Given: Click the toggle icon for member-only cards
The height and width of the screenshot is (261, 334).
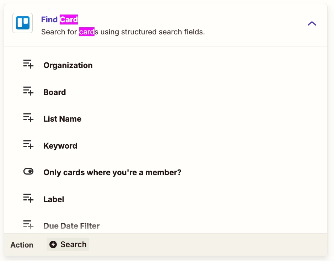Looking at the screenshot, I should coord(28,171).
